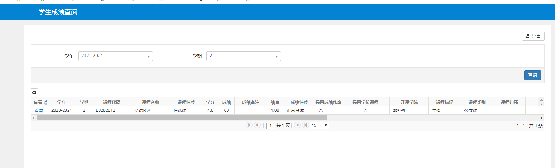Click the page number input field
555x168 pixels.
(270, 125)
